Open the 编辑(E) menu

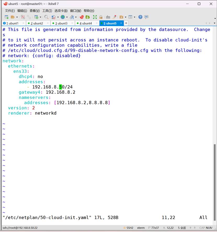[x=22, y=11]
